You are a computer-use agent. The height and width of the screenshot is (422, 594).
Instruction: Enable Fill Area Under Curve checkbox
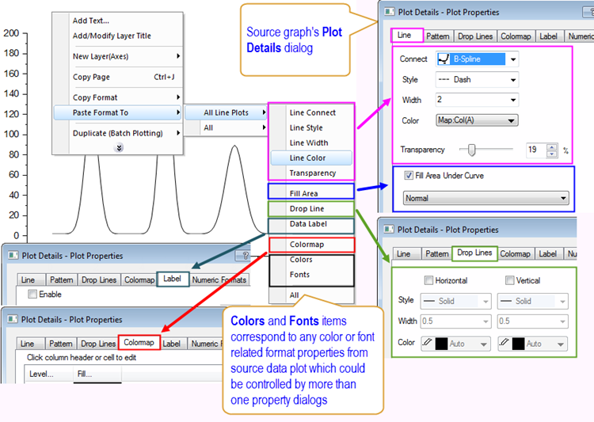(409, 176)
